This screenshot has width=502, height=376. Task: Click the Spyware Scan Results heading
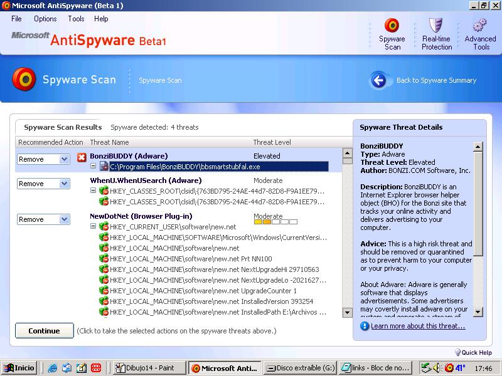[63, 127]
